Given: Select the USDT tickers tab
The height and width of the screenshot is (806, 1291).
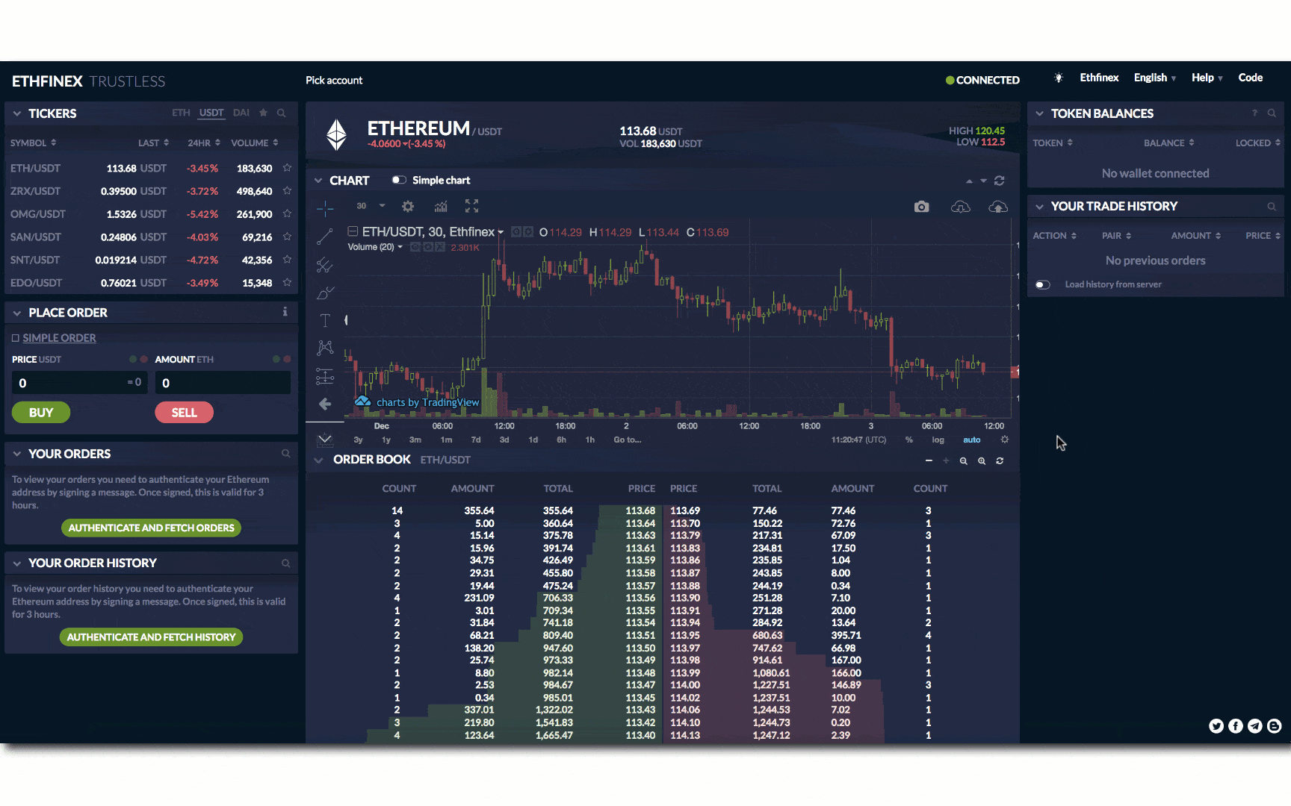Looking at the screenshot, I should [211, 113].
